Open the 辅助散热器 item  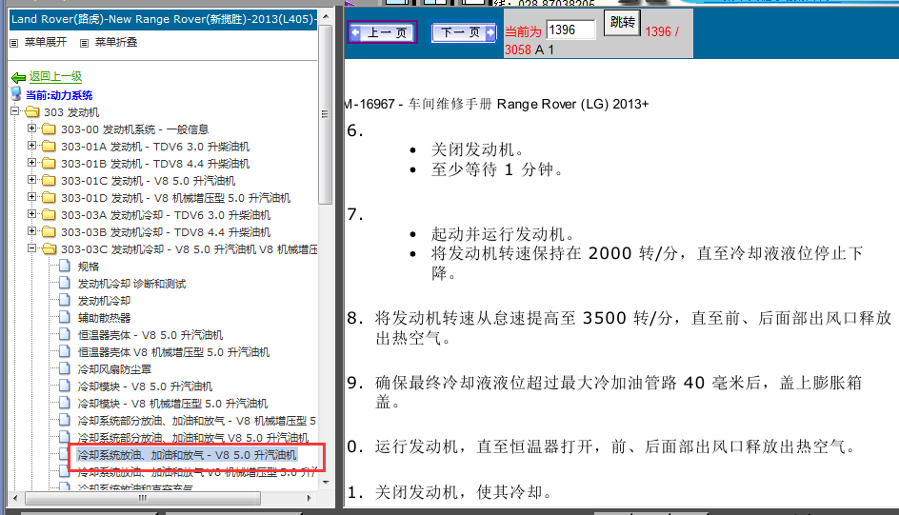point(105,318)
